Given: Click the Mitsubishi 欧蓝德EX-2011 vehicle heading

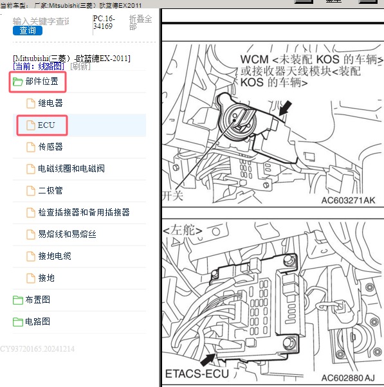Looking at the screenshot, I should tap(71, 59).
